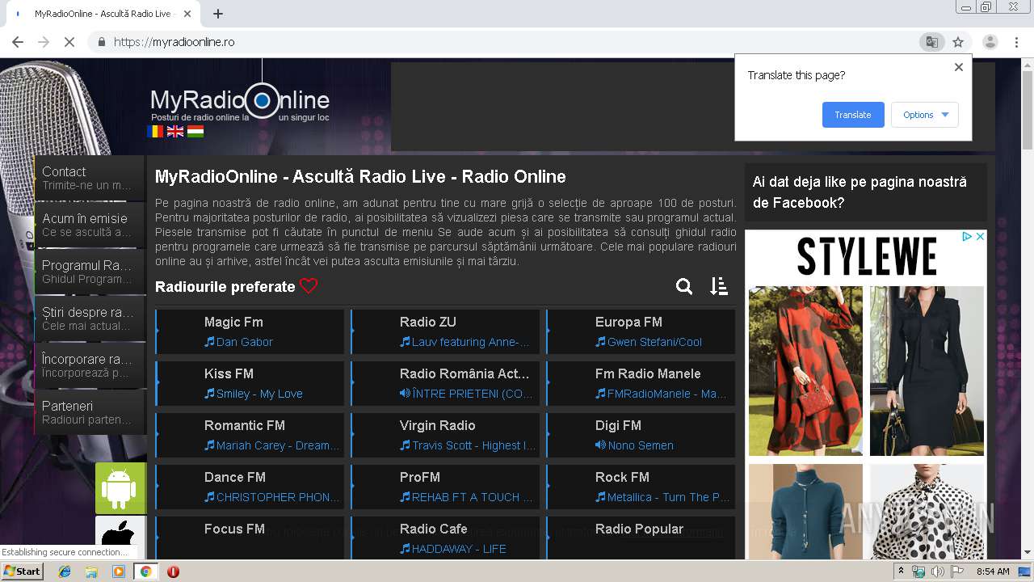Viewport: 1034px width, 582px height.
Task: Play the Europa FM station
Action: click(x=641, y=331)
